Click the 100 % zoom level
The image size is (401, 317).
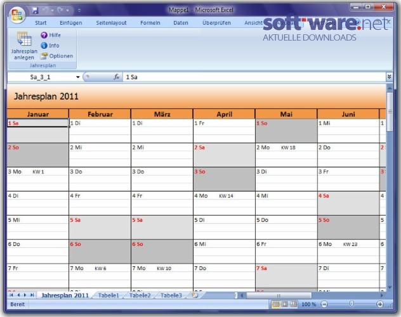click(x=308, y=304)
